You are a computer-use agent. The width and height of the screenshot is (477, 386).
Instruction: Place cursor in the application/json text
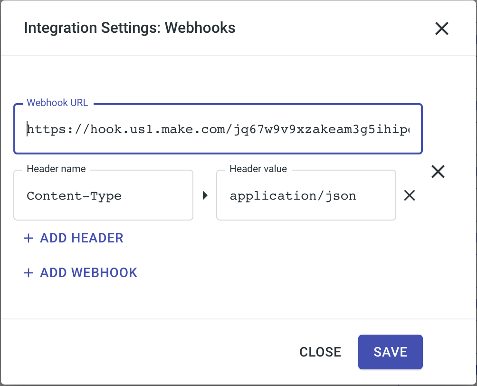pyautogui.click(x=293, y=196)
